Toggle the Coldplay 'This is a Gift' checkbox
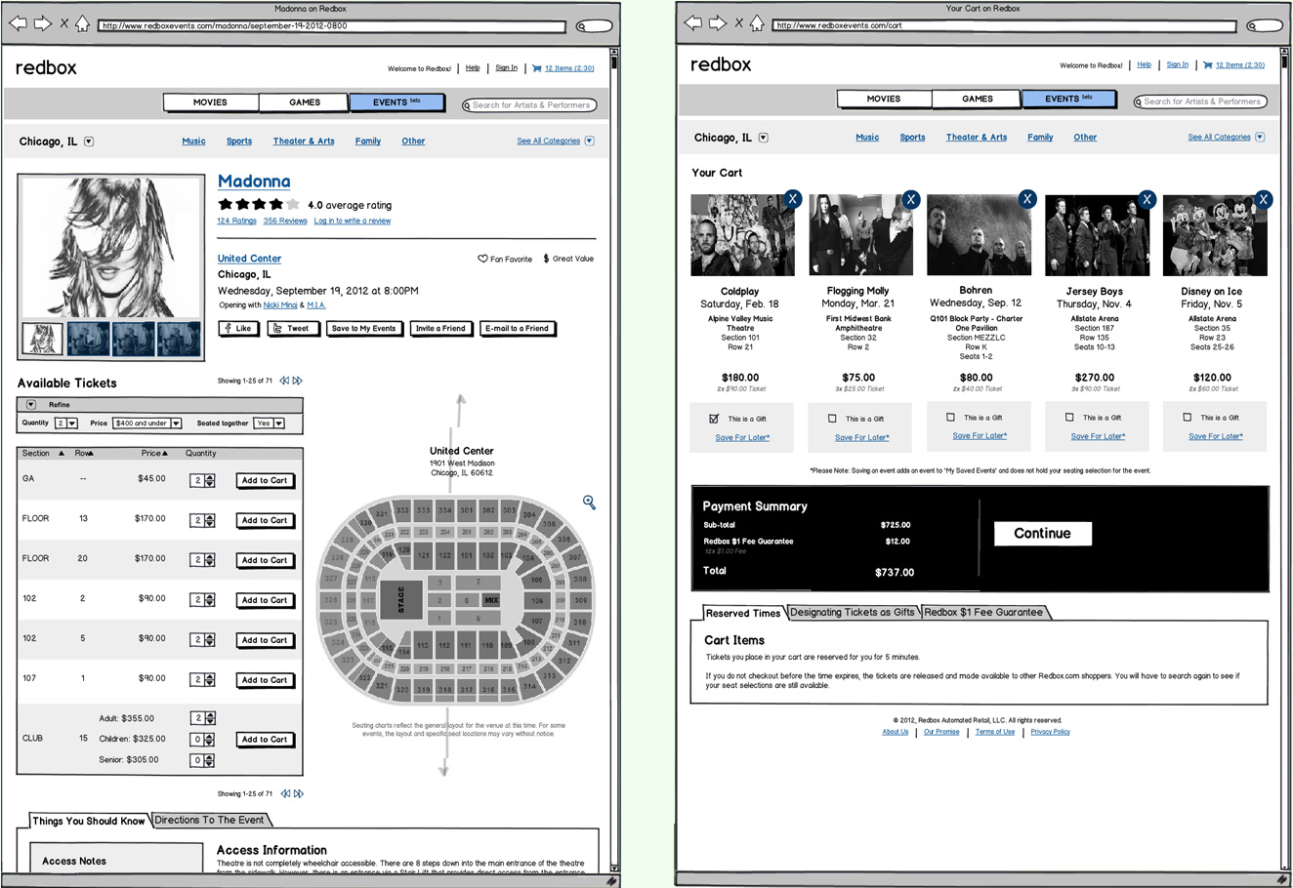Viewport: 1293px width, 888px height. (x=714, y=418)
